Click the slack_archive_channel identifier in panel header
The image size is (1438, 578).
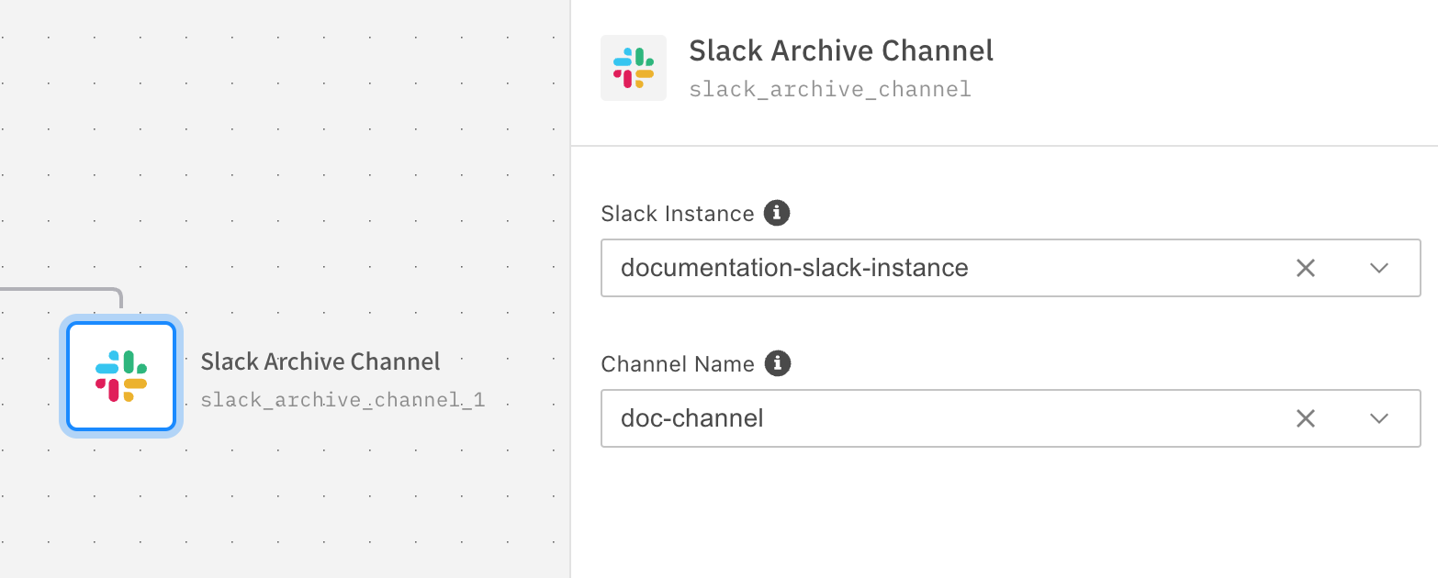[830, 89]
